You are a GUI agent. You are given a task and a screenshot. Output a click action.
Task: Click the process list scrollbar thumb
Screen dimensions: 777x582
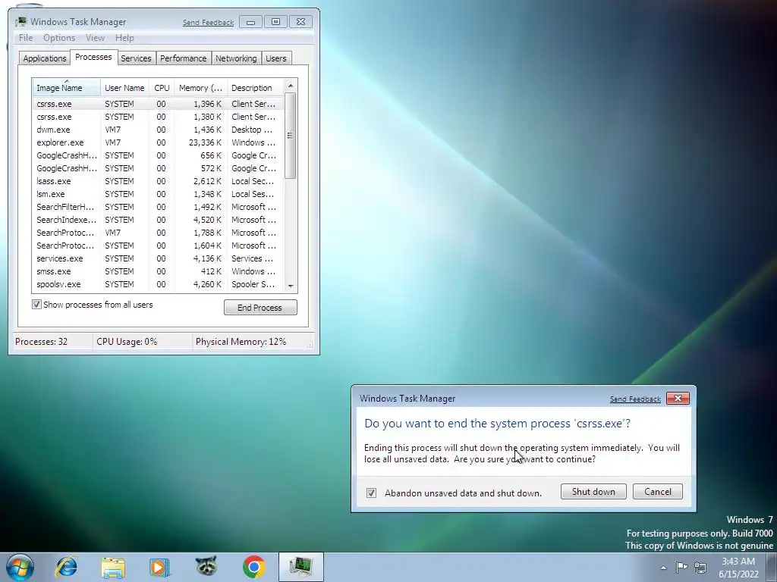[x=291, y=136]
